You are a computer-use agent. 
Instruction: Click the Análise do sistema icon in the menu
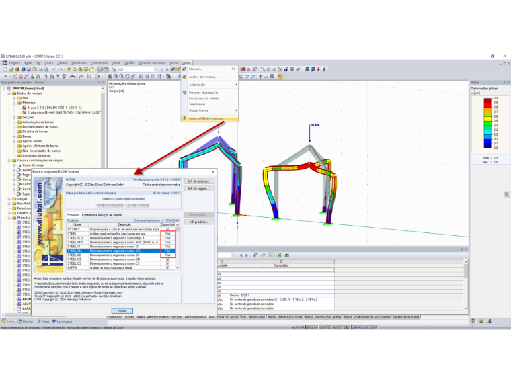click(184, 77)
